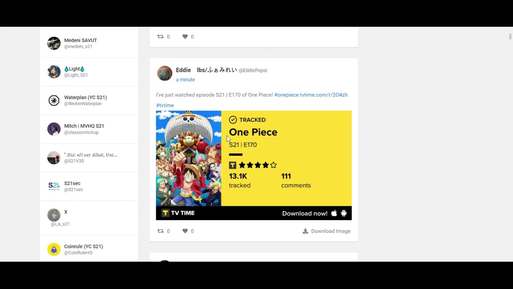513x289 pixels.
Task: Select Medeni SAVUT name in list
Action: (81, 40)
